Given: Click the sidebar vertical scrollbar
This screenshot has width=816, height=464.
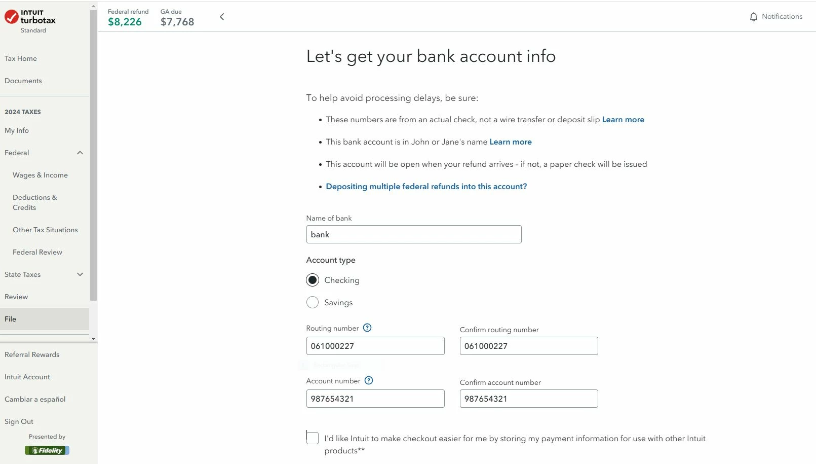Looking at the screenshot, I should click(x=93, y=155).
